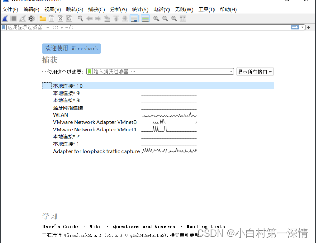This screenshot has height=243, width=316.
Task: Add a display filter button with plus
Action: point(309,27)
